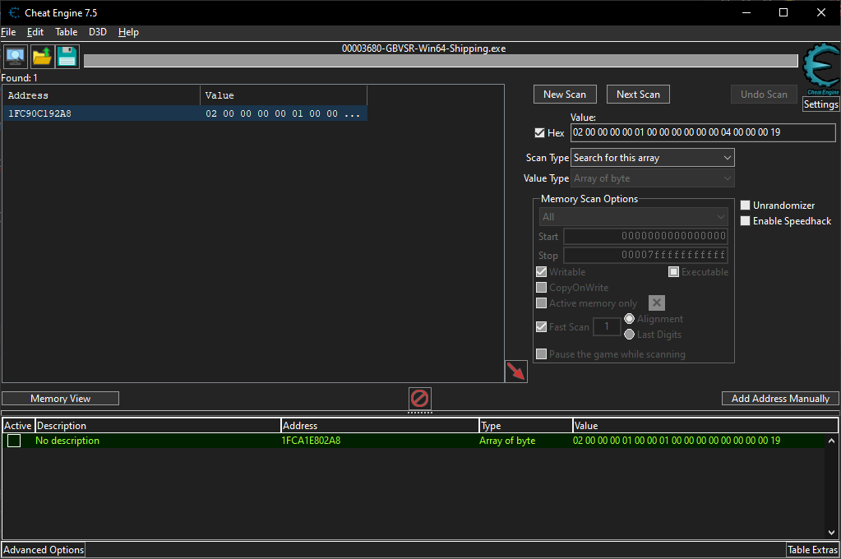Open the process selector computer icon

[15, 57]
